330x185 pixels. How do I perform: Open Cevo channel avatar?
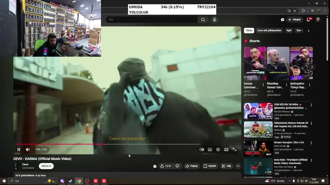click(x=17, y=166)
